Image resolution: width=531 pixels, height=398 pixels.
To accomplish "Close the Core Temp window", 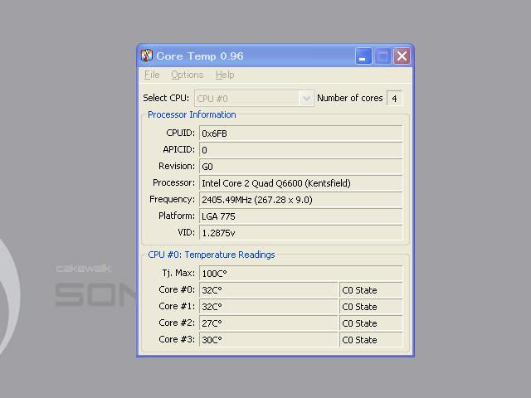I will tap(402, 56).
